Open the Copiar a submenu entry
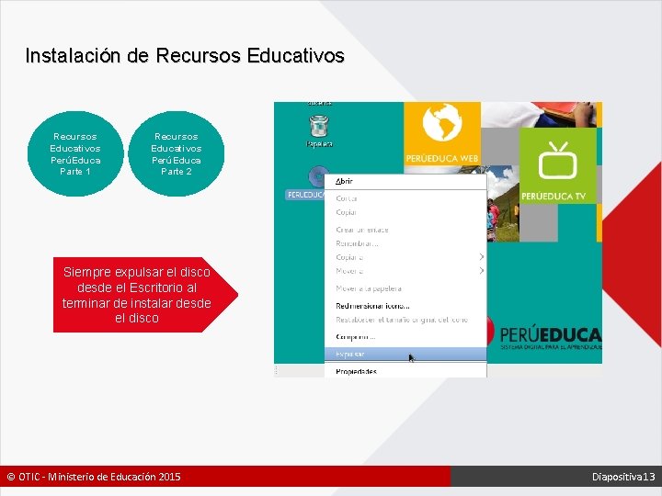 pos(405,257)
